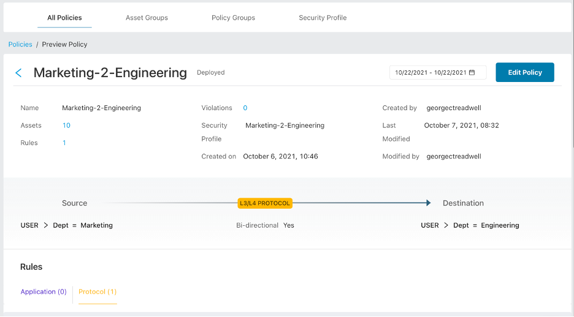Click the source value Marketing
This screenshot has width=574, height=317.
[x=97, y=225]
